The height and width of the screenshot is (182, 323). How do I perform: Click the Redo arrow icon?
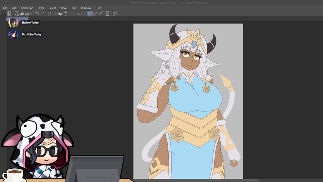click(x=42, y=14)
